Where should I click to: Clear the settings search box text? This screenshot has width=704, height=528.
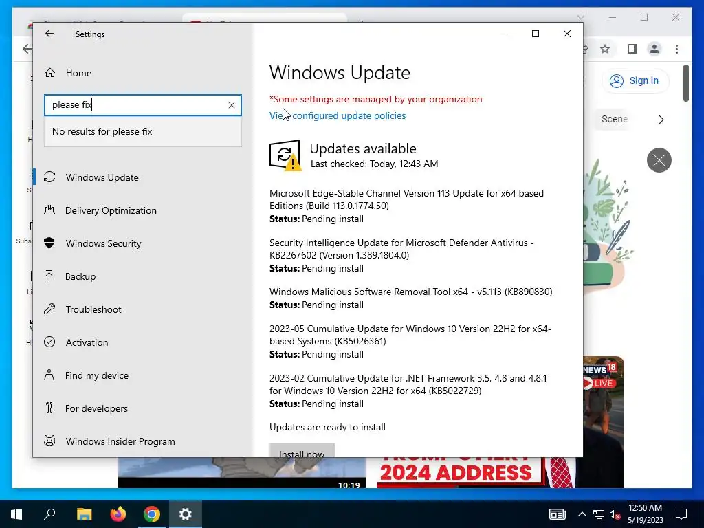231,105
